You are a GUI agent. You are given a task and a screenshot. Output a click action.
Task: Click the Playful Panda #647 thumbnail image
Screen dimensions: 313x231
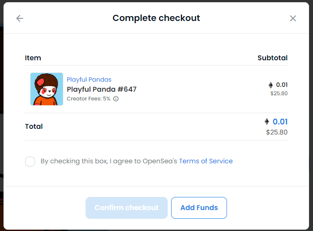(47, 89)
